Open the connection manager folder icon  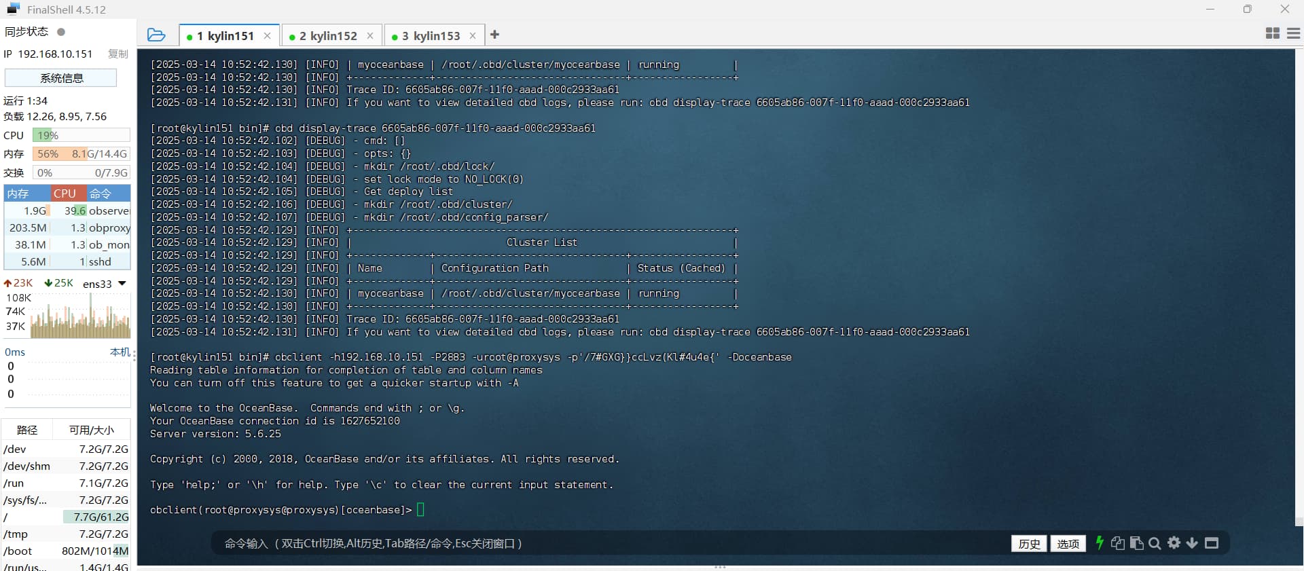156,35
